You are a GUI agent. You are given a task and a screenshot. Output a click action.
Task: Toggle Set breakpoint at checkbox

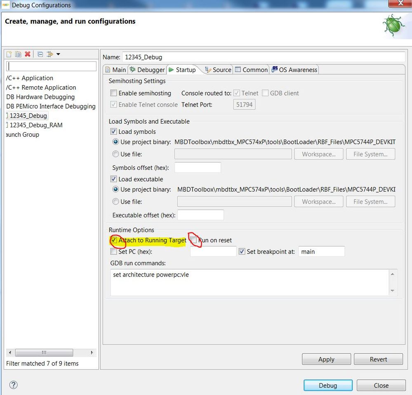point(242,252)
